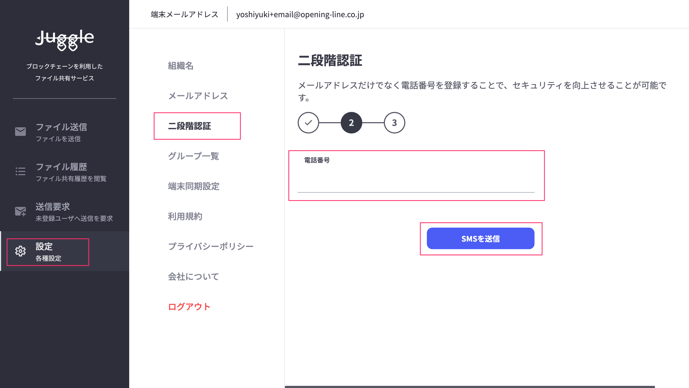The width and height of the screenshot is (689, 388).
Task: Click the Juggle logo in sidebar
Action: tap(65, 40)
